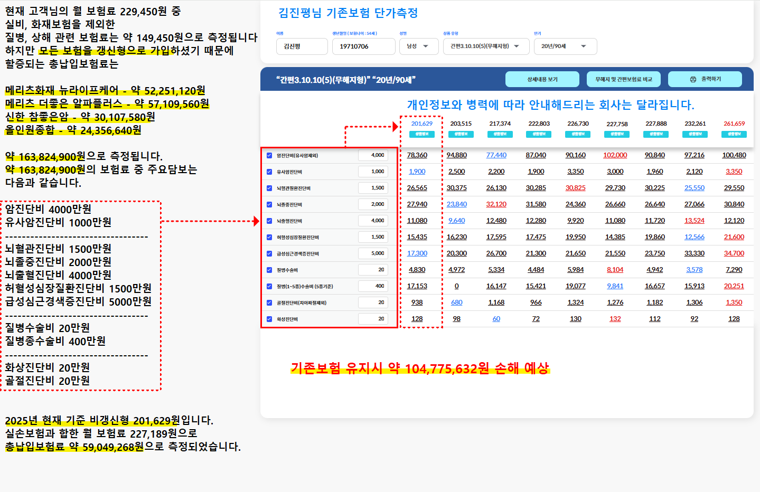760x492 pixels.
Task: Click the 화상진단비 amount field 20
Action: coord(373,319)
